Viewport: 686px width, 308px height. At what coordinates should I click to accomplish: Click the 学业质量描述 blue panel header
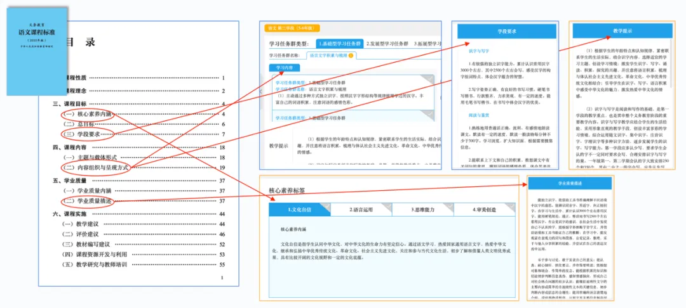571,183
